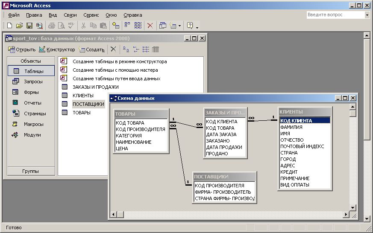Open the 'Введите вопрос' dropdown arrow

pos(367,15)
